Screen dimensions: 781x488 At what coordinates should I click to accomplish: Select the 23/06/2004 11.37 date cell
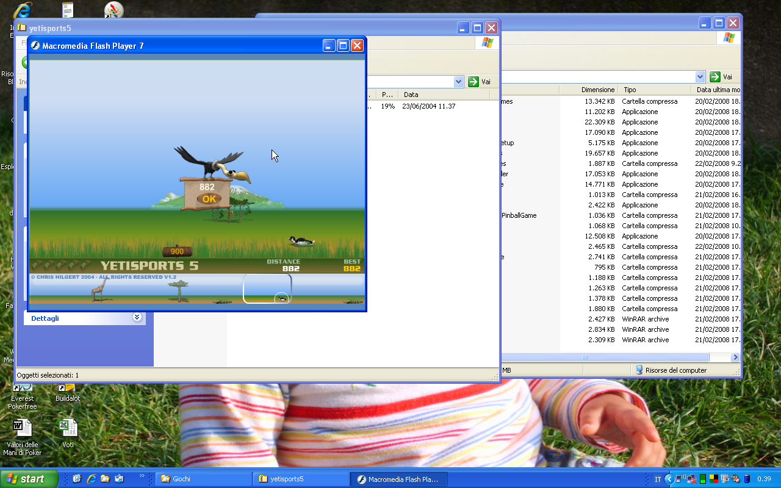[429, 106]
